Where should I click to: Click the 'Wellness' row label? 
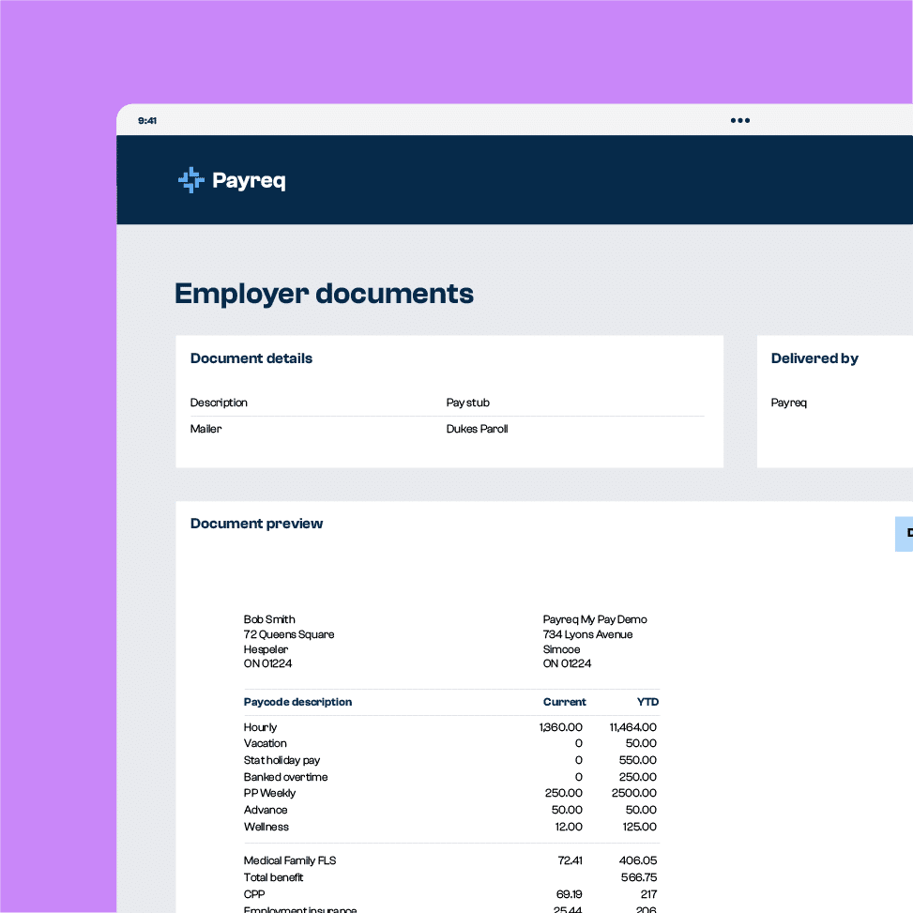[266, 827]
